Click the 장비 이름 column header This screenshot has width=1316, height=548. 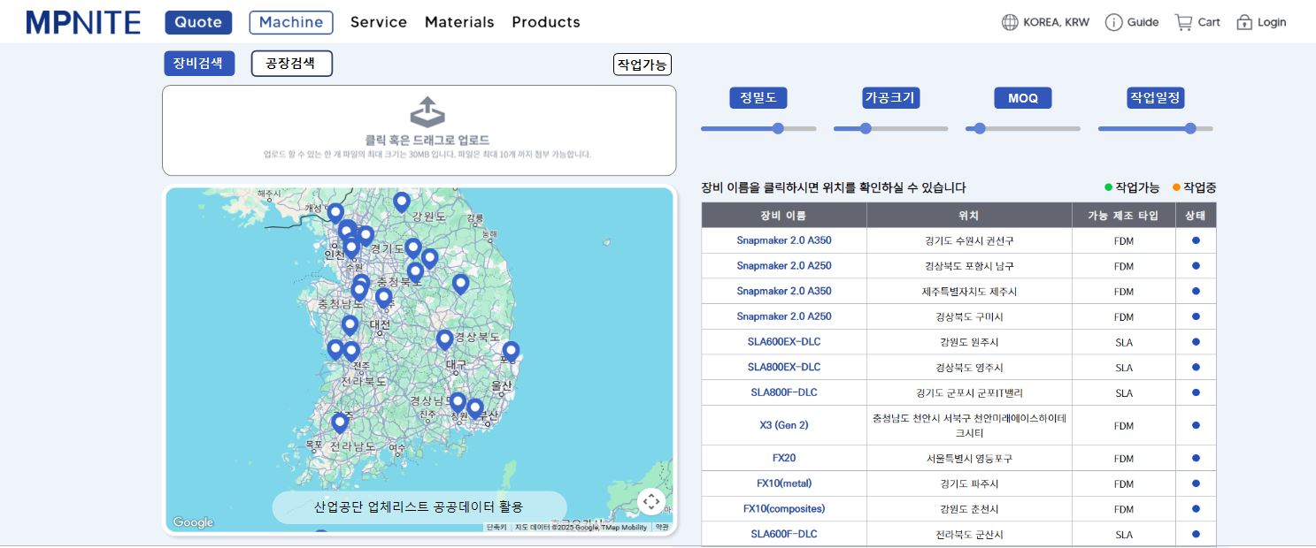[x=784, y=216]
